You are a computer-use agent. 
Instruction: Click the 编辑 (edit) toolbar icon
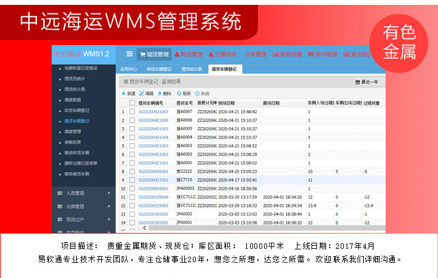(142, 94)
